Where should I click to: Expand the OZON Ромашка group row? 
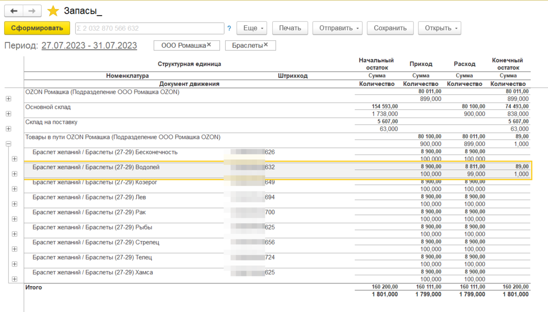pyautogui.click(x=9, y=99)
